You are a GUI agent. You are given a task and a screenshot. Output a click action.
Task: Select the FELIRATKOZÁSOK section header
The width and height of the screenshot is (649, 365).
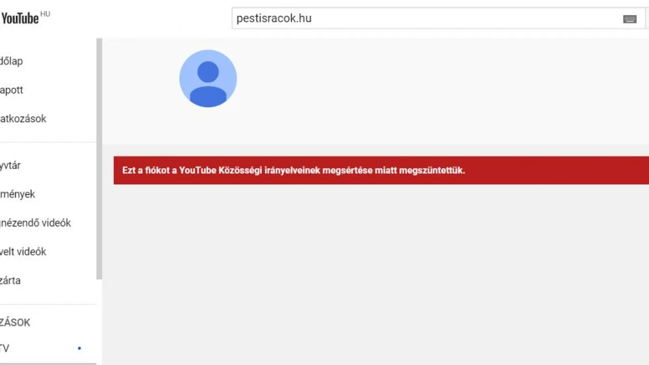coord(15,322)
